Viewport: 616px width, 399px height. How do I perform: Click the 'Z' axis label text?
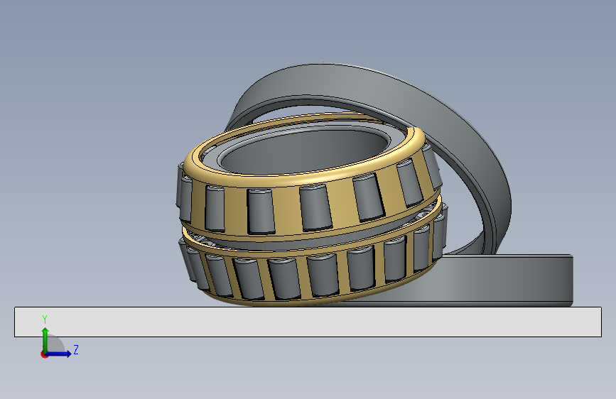(x=76, y=349)
